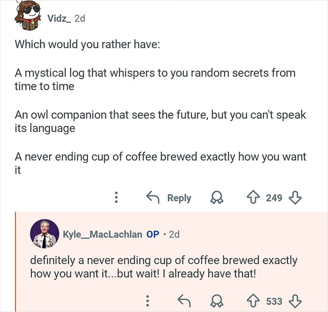The height and width of the screenshot is (312, 328).
Task: Click Kyle_MacLachlan's profile photo
Action: pyautogui.click(x=45, y=234)
